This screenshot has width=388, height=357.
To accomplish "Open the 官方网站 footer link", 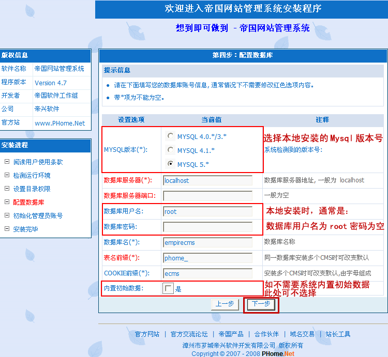I will [147, 334].
